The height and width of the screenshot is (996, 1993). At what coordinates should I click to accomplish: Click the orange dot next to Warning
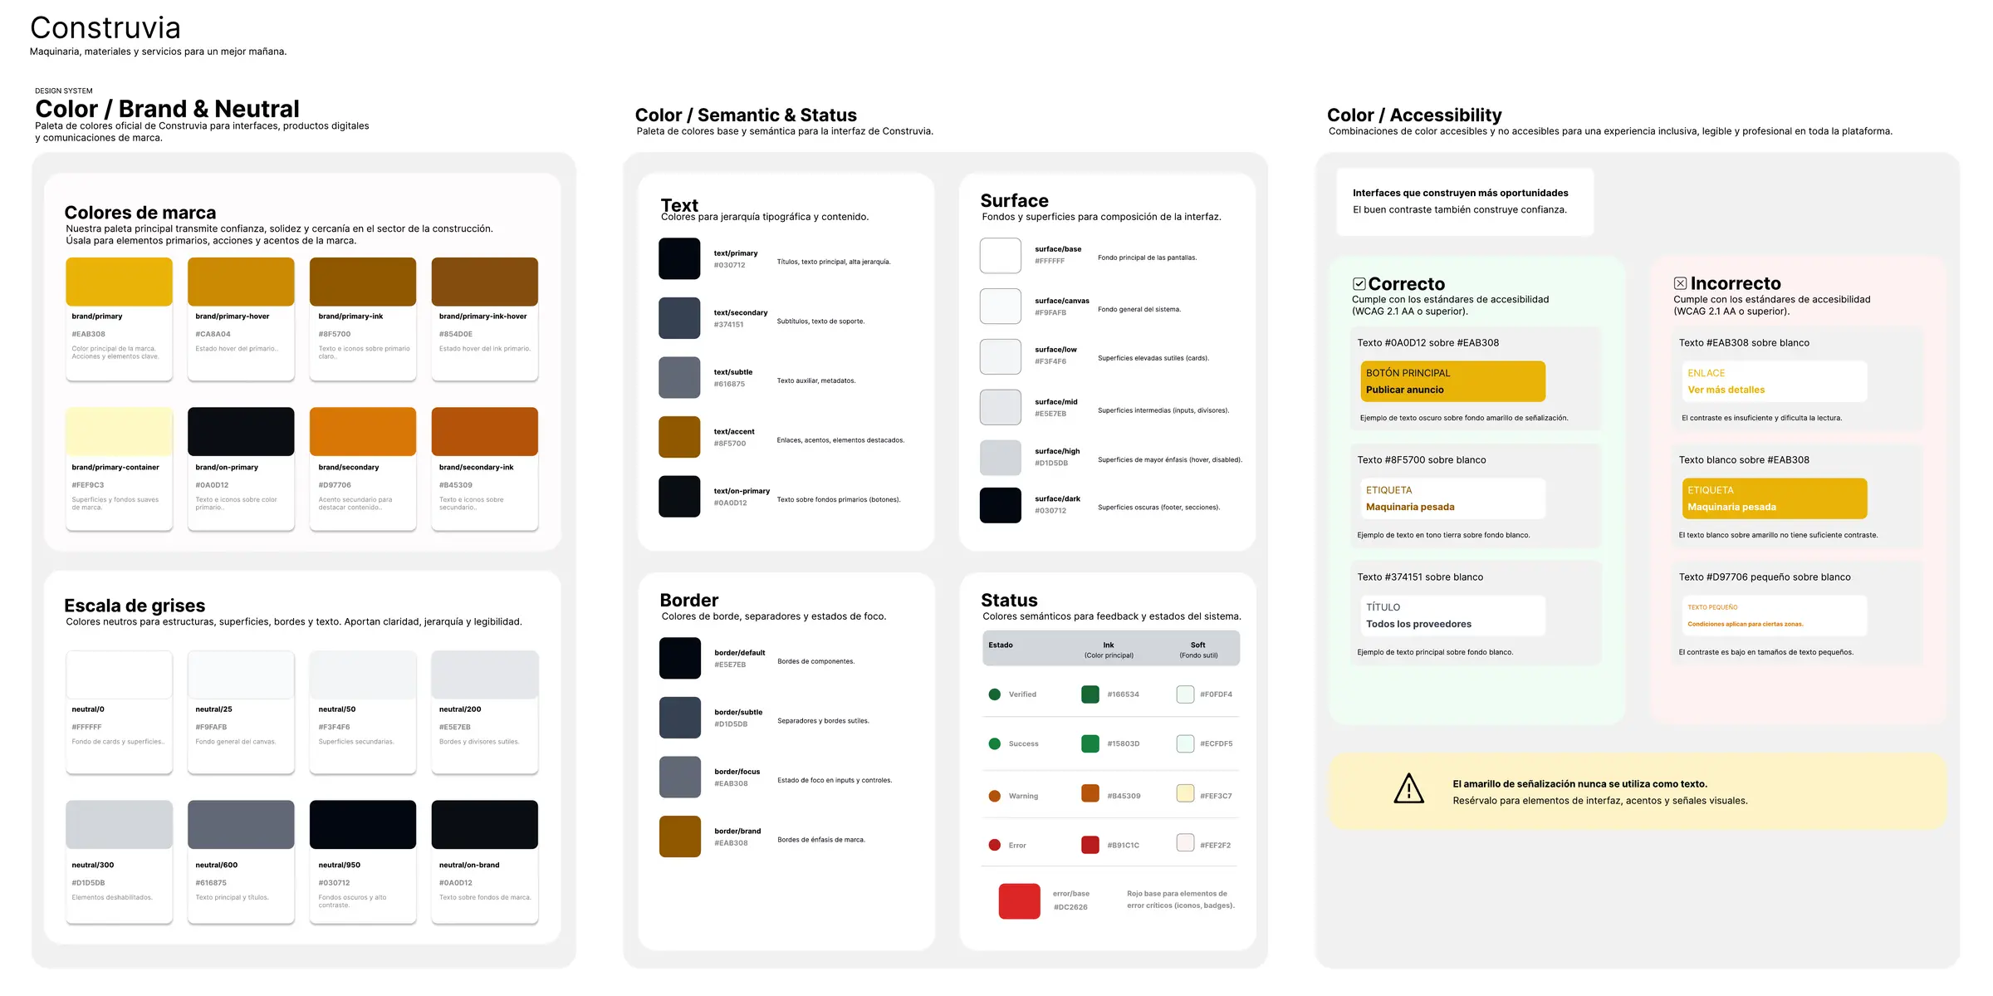pos(994,796)
